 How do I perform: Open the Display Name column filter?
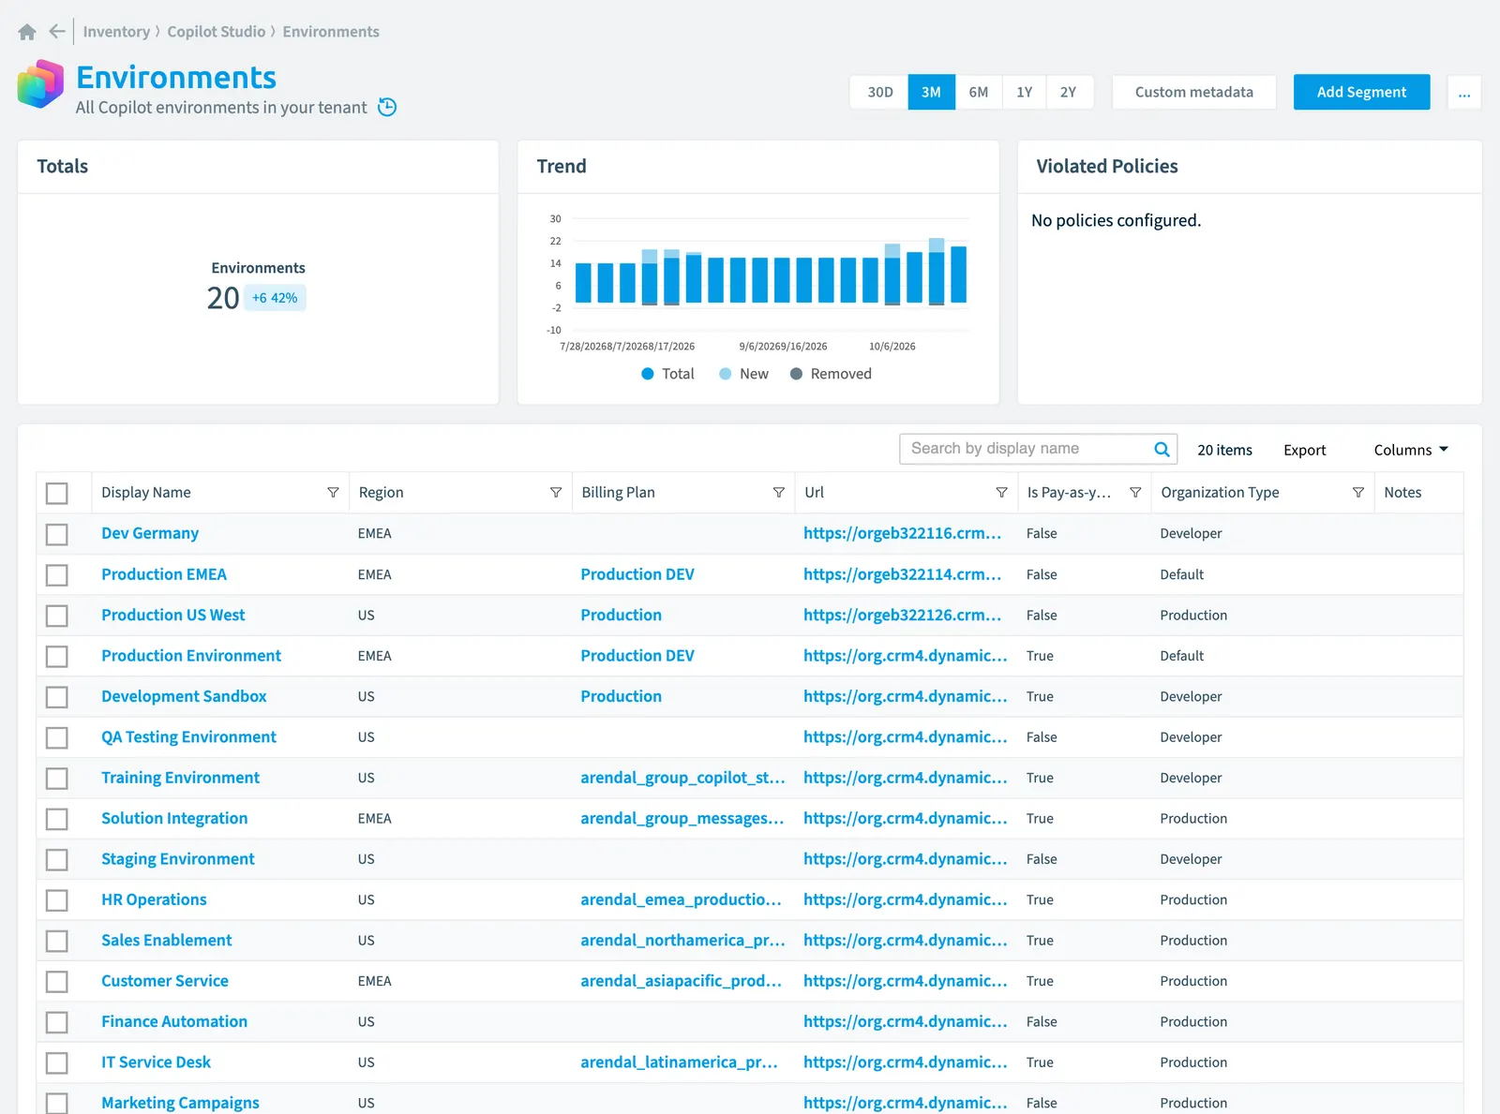tap(333, 493)
